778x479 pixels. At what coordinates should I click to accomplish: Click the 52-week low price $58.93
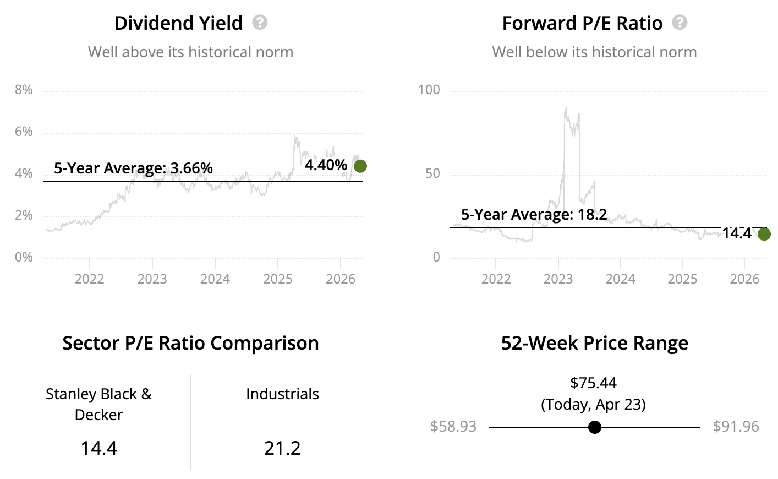click(x=453, y=427)
